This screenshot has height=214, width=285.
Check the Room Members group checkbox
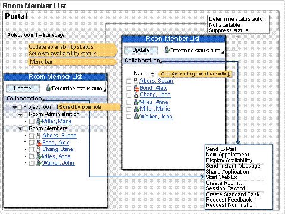pyautogui.click(x=25, y=128)
